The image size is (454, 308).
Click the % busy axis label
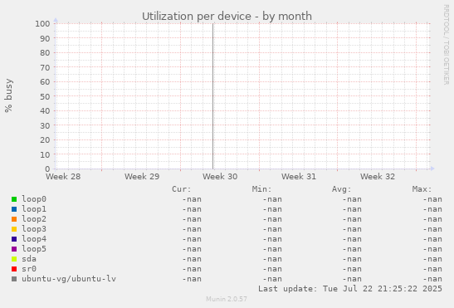[8, 95]
